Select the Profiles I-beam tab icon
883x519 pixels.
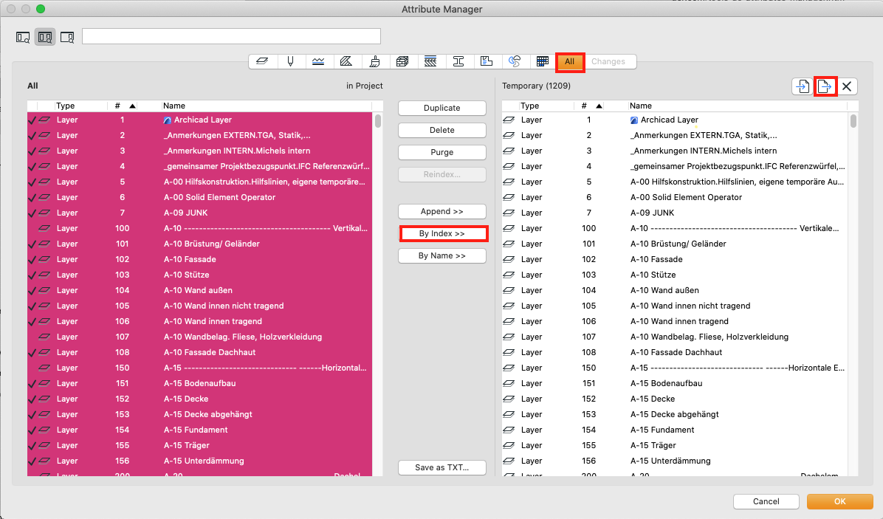click(458, 62)
